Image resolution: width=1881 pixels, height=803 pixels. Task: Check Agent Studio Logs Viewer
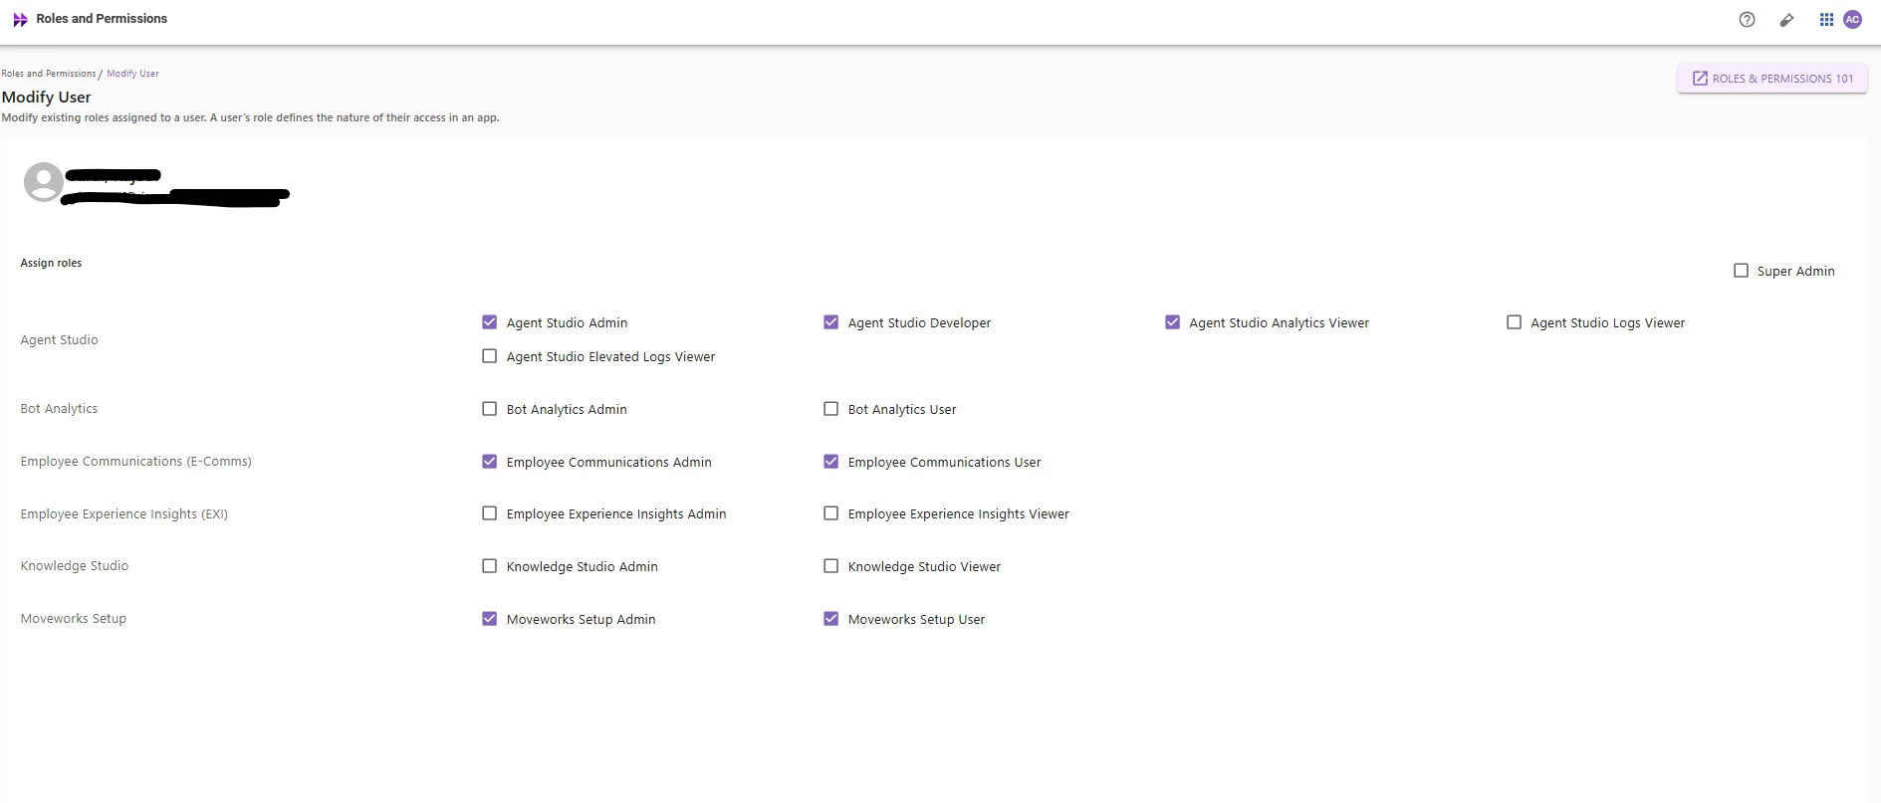coord(1514,322)
